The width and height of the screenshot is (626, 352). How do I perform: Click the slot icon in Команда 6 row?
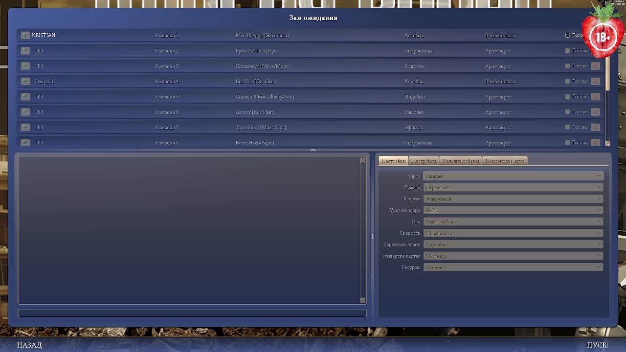click(25, 111)
